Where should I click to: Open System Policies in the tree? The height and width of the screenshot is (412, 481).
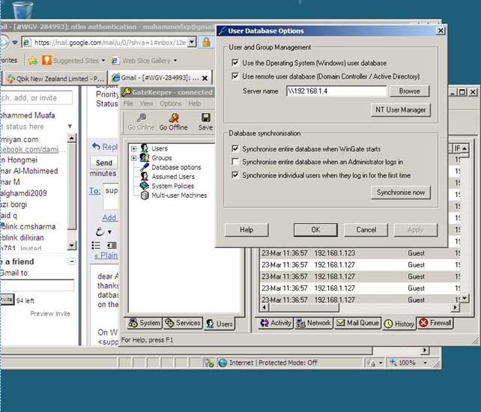click(173, 186)
